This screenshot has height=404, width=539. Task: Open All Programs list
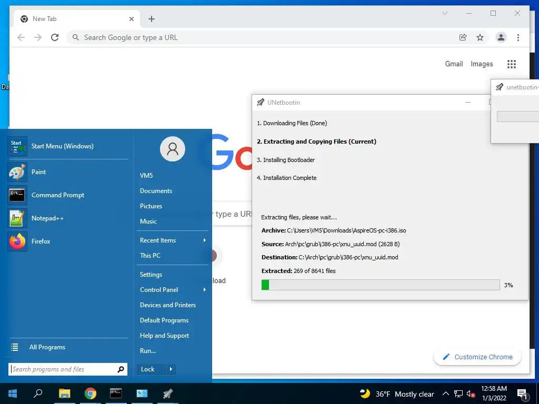(68, 347)
